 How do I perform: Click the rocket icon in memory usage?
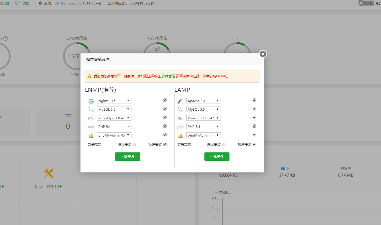click(x=157, y=50)
